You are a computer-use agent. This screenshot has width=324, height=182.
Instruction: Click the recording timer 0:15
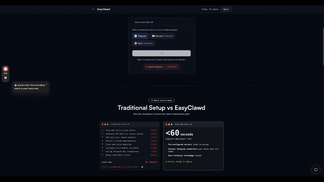pyautogui.click(x=6, y=73)
